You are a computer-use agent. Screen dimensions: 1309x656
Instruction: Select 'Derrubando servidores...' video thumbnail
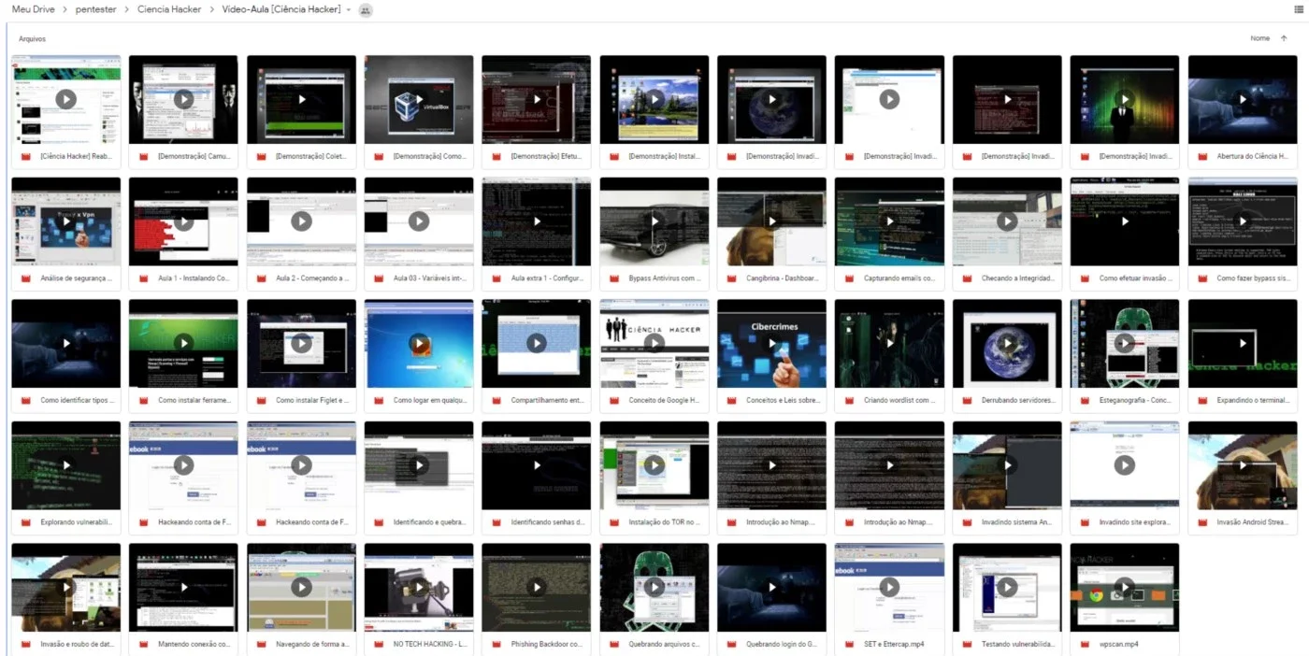1007,343
